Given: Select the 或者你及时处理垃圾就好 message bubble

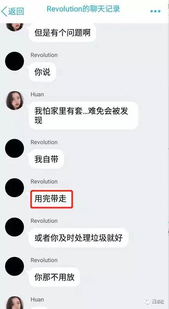Looking at the screenshot, I should point(79,238).
